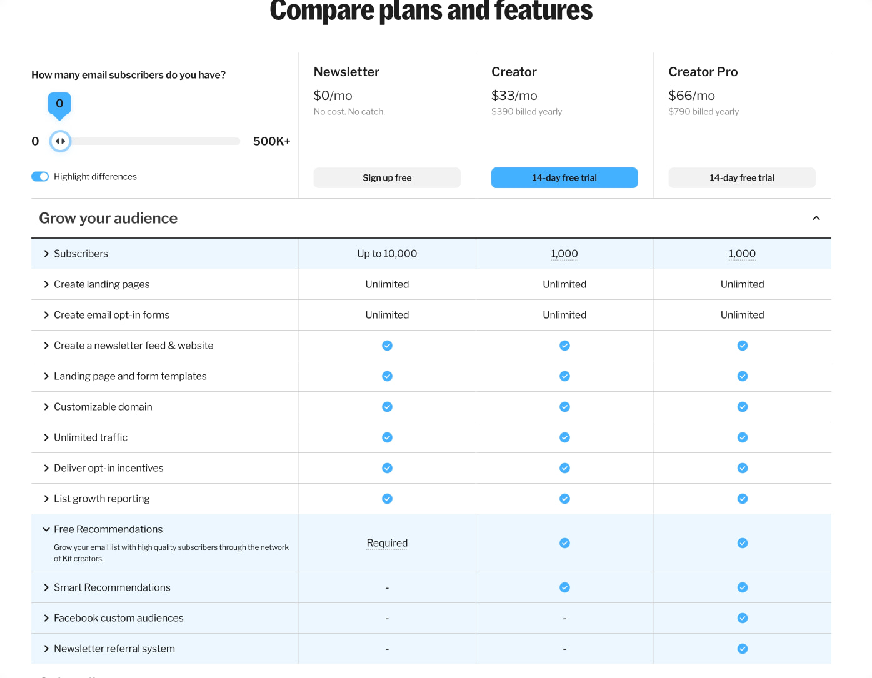Expand the Newsletter referral system row
872x678 pixels.
coord(46,649)
